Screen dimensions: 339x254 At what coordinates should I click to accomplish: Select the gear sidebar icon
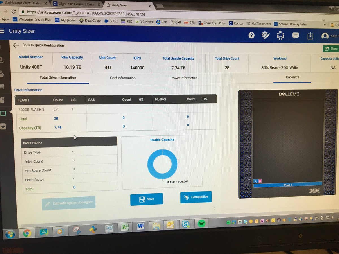1,59
